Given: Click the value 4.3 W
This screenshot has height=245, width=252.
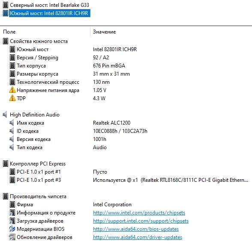Looking at the screenshot, I should [x=99, y=98].
